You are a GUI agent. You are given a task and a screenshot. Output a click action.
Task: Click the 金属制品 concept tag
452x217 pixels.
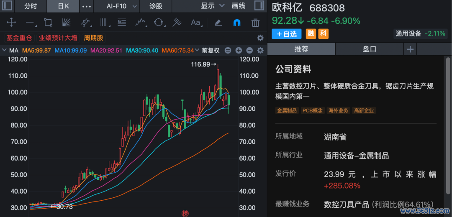click(x=287, y=110)
